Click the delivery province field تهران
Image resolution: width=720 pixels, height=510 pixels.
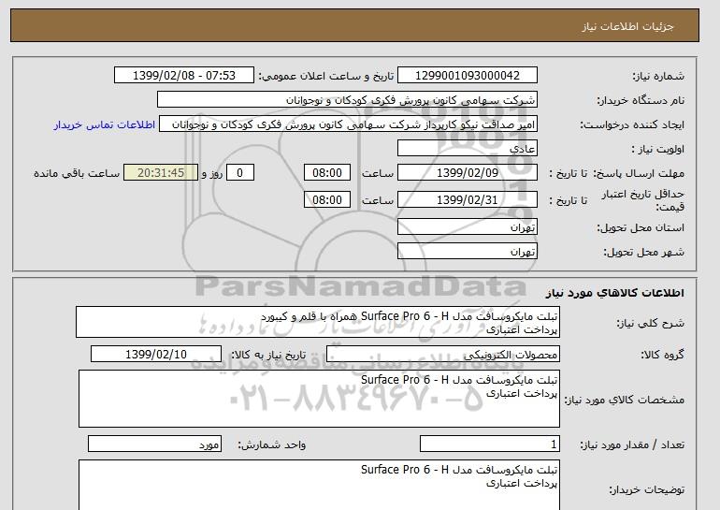(x=467, y=227)
